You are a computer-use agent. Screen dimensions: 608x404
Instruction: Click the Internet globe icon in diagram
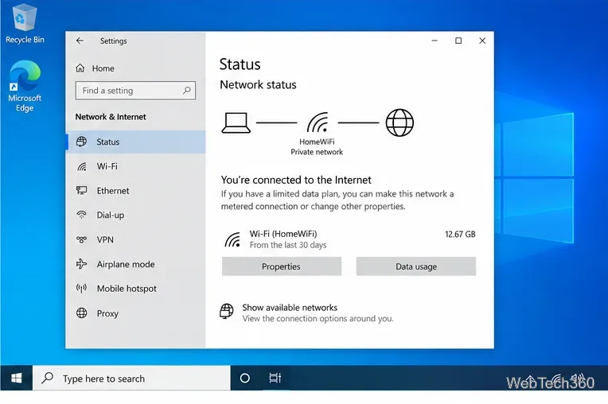point(399,122)
